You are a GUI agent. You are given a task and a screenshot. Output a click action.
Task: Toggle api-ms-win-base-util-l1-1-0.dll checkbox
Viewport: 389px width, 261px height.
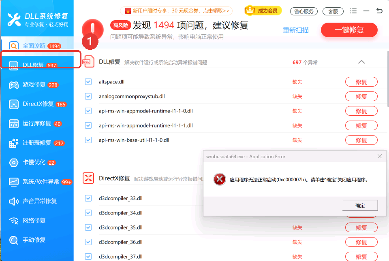pyautogui.click(x=88, y=140)
